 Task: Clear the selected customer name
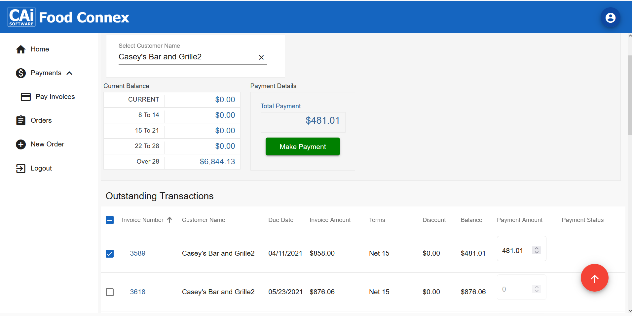tap(261, 57)
